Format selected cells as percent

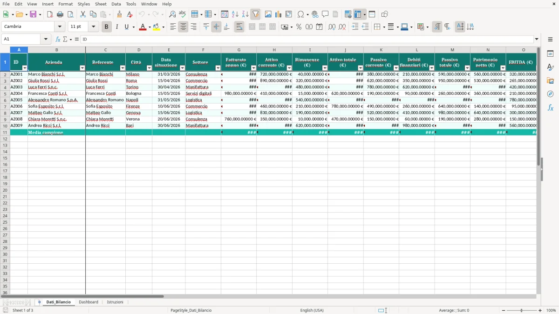point(299,27)
